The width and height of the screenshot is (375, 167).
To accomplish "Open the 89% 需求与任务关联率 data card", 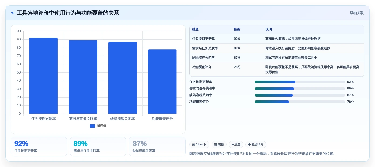I will pos(98,147).
